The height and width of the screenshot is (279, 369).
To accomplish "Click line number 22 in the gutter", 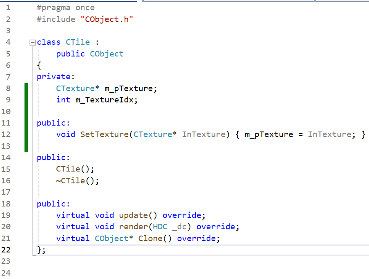I will tap(6, 250).
